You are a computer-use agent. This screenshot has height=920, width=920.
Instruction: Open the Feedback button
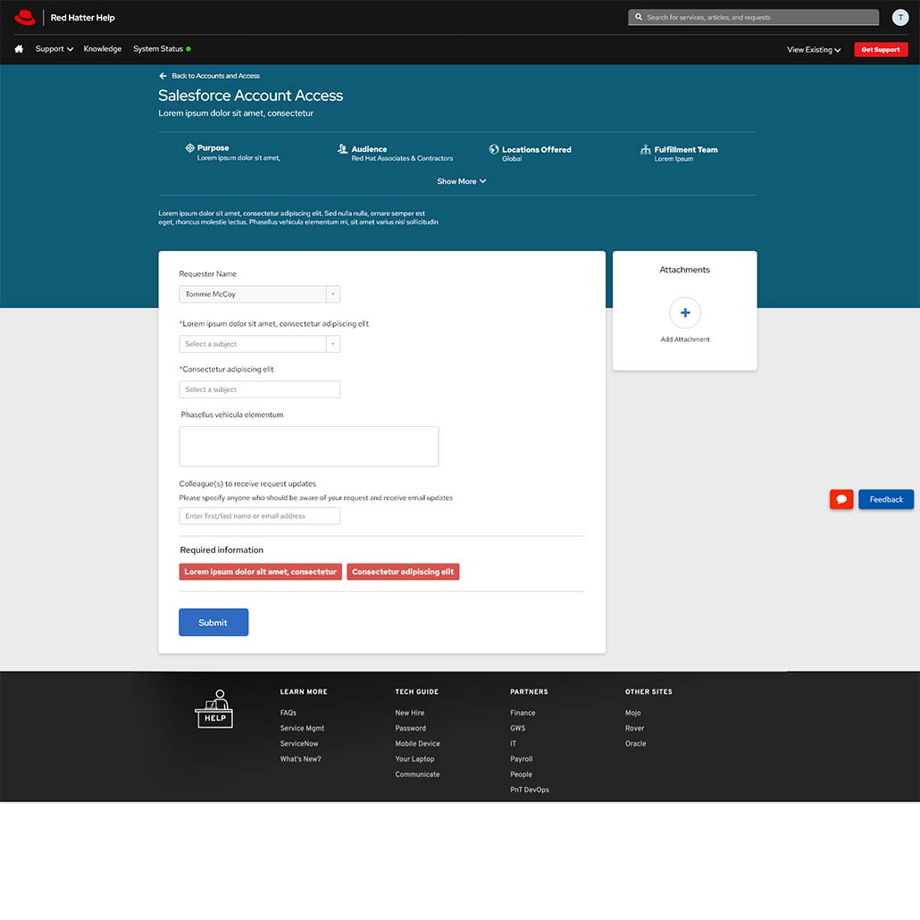coord(886,499)
